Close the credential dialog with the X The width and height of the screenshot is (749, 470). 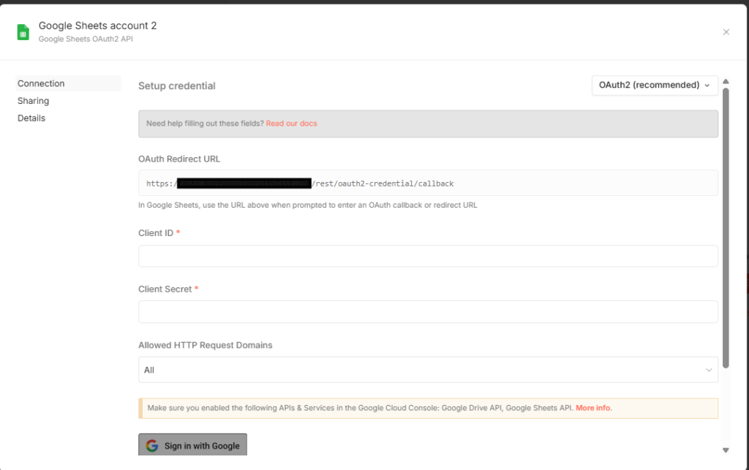click(726, 32)
